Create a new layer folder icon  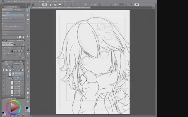point(10,70)
